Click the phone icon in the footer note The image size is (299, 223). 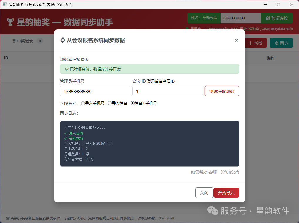tap(8, 218)
